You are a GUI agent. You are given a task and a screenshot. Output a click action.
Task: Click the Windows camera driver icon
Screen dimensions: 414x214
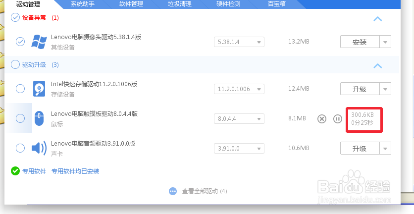[x=39, y=42]
